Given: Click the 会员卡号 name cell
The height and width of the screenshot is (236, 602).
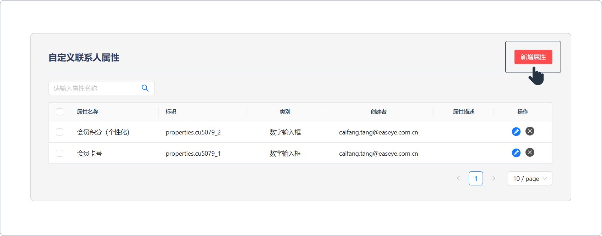Looking at the screenshot, I should point(90,154).
